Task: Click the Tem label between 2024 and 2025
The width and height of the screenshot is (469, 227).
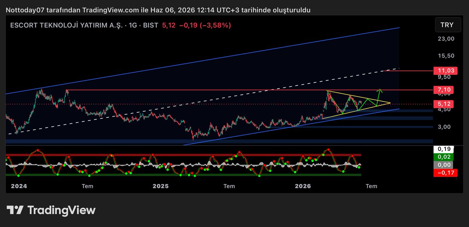Action: tap(87, 186)
